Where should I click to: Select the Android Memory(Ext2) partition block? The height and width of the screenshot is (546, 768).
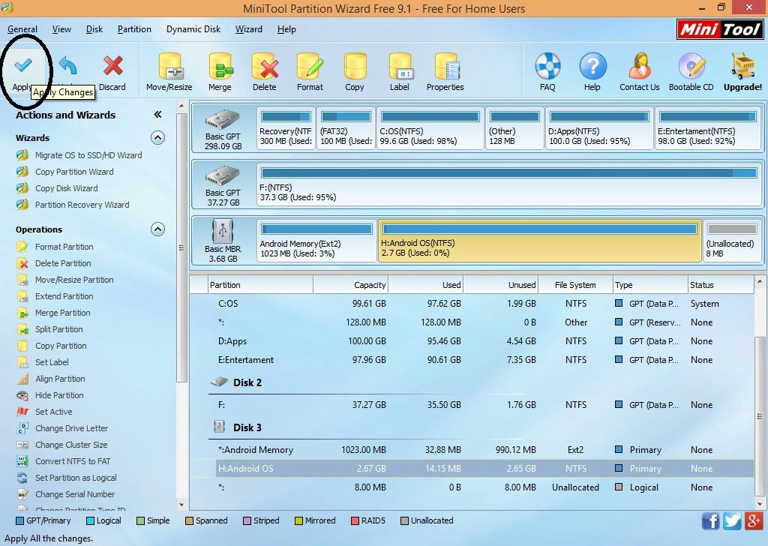coord(316,241)
